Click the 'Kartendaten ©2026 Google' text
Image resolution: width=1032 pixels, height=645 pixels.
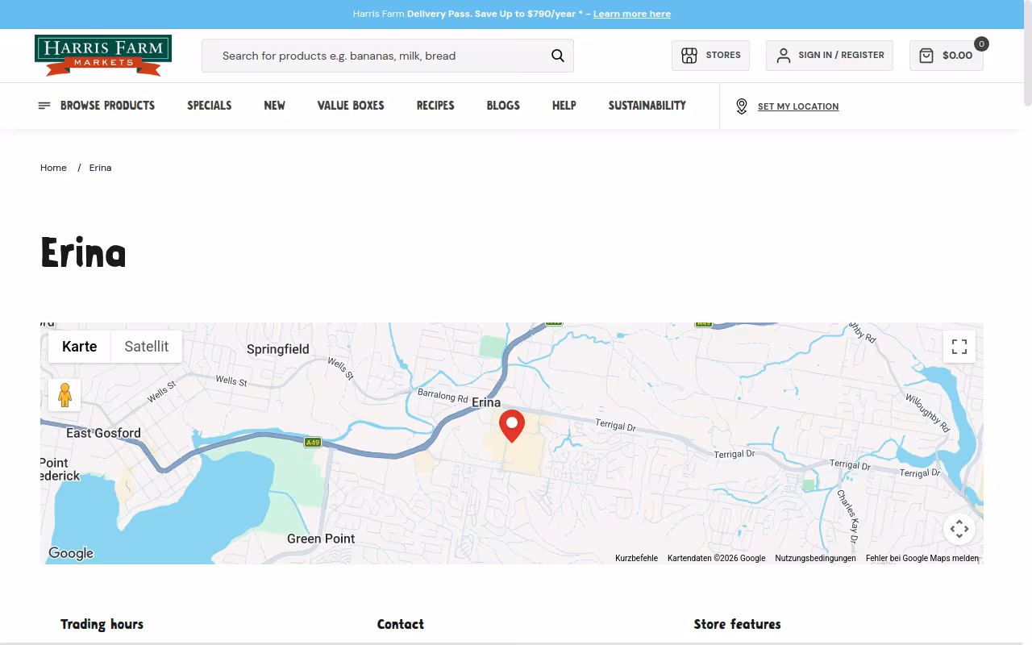pos(716,558)
